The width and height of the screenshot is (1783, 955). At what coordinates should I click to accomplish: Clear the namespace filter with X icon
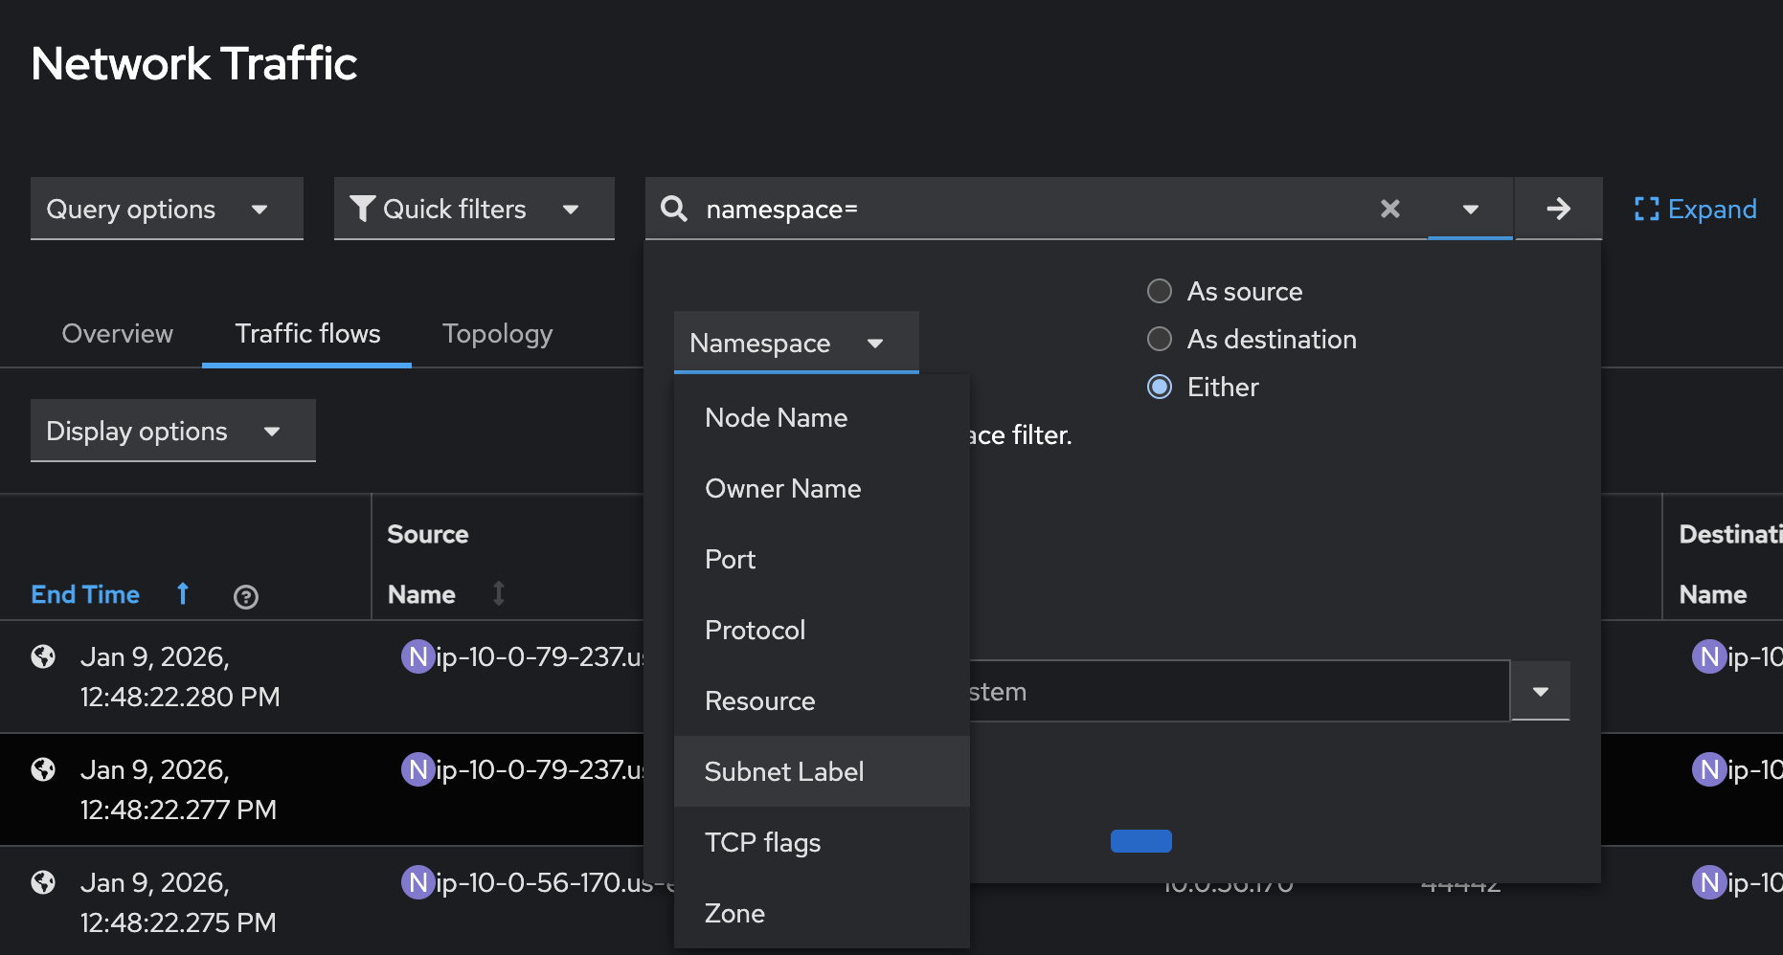pos(1389,209)
